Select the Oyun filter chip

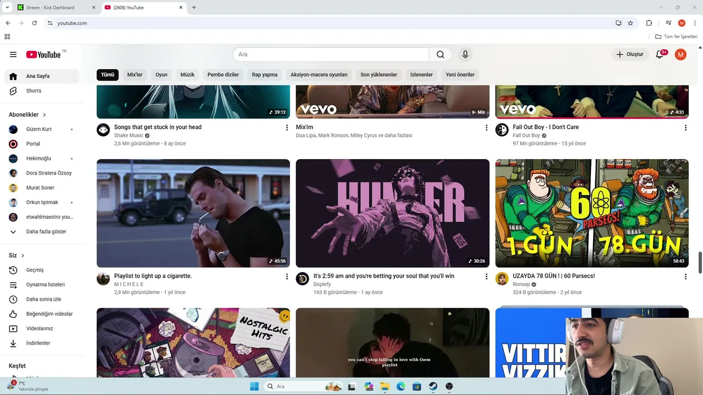tap(161, 75)
